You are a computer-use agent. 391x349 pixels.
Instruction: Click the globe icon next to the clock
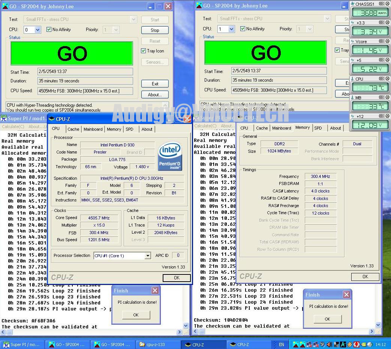point(370,345)
